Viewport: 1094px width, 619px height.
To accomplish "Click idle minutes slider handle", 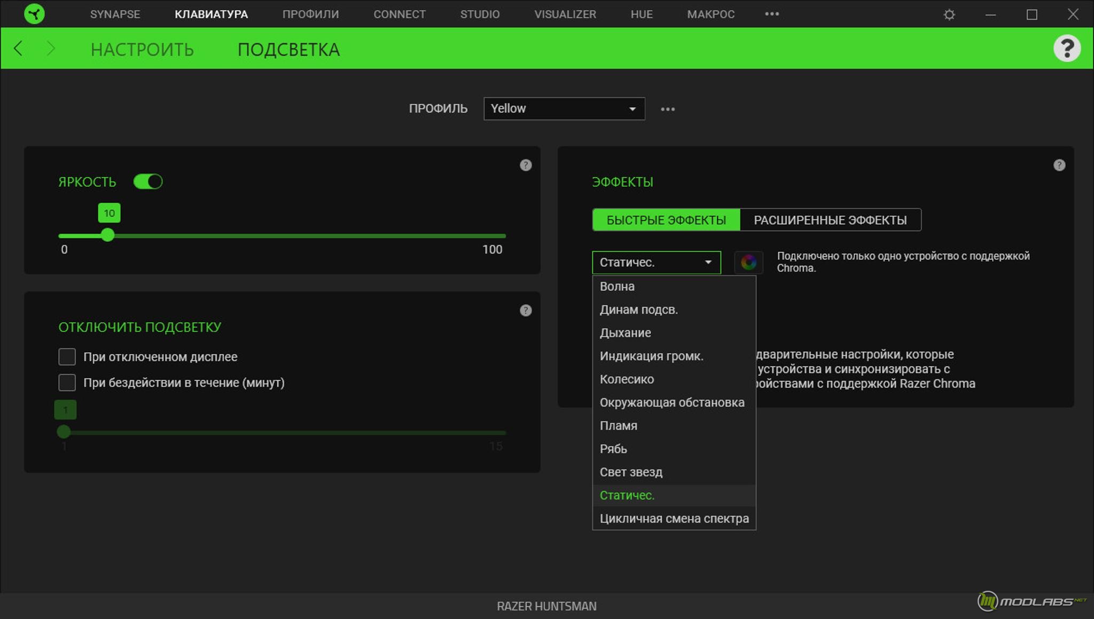I will point(64,431).
